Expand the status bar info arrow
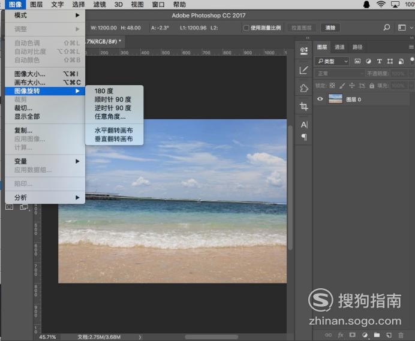Viewport: 415px width, 341px height. coord(140,337)
